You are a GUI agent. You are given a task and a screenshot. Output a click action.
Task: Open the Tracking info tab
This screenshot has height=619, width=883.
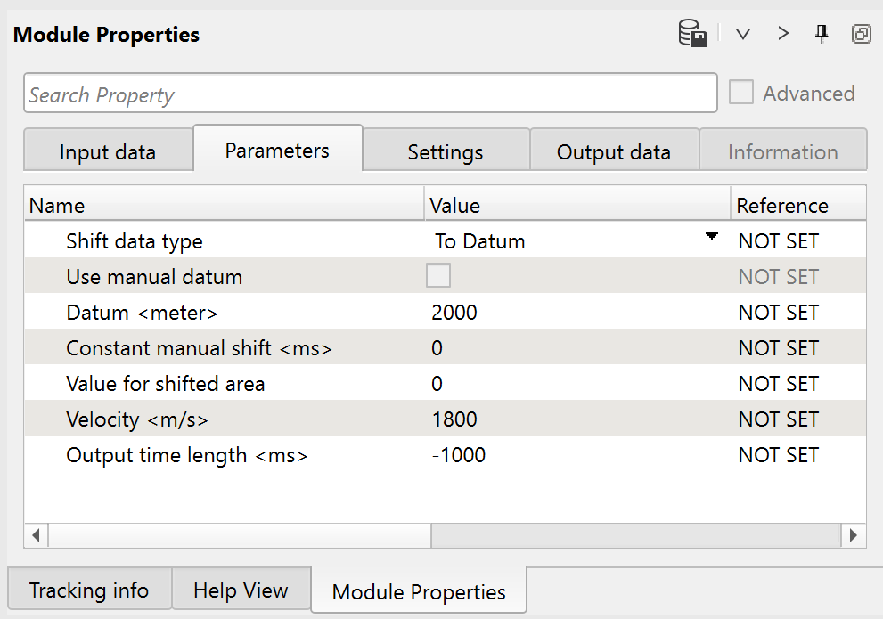pyautogui.click(x=88, y=590)
